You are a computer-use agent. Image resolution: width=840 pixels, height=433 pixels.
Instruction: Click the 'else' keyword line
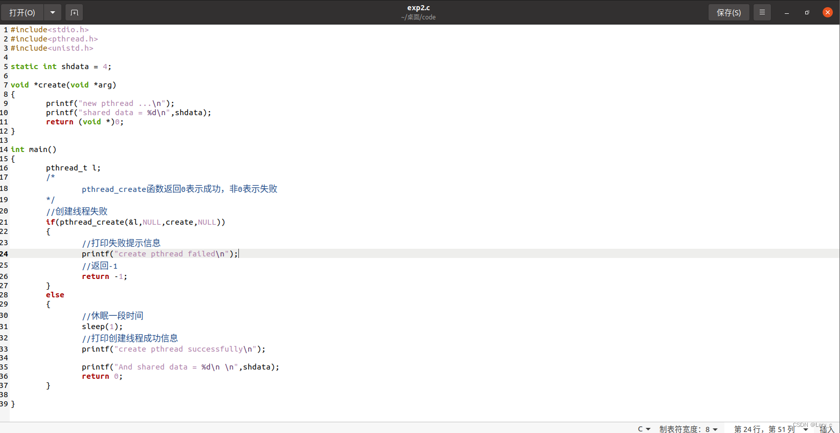[55, 295]
